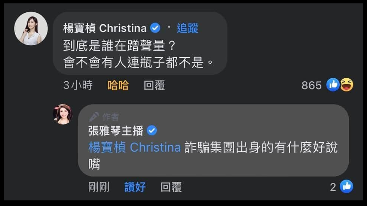This screenshot has height=206, width=367.
Task: Open 張雅琴主播's round profile picture
Action: pos(63,114)
